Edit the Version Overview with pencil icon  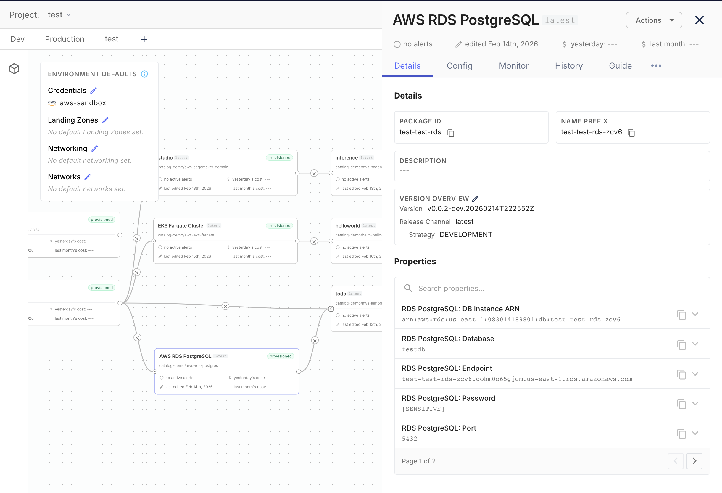point(475,198)
